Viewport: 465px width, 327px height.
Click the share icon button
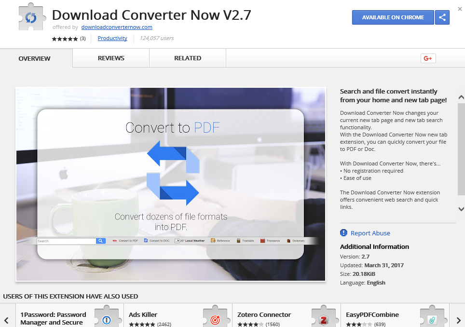(442, 17)
